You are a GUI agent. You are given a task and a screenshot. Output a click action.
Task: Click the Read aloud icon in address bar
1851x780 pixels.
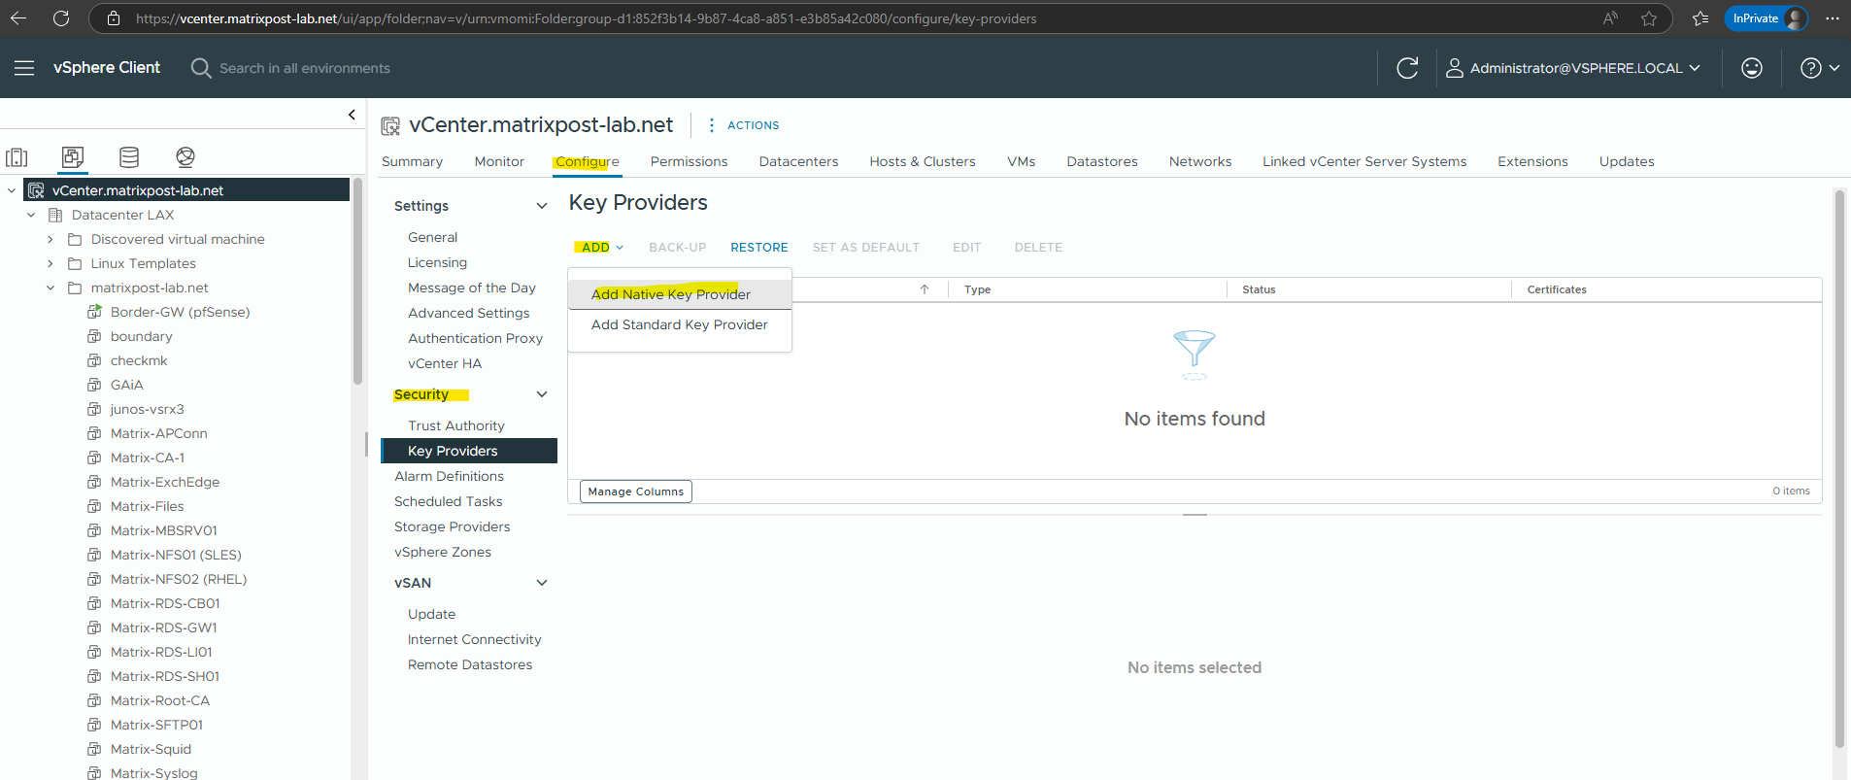point(1610,18)
